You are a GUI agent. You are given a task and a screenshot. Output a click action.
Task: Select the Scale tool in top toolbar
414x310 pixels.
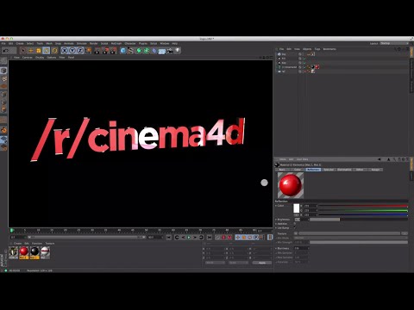[39, 51]
